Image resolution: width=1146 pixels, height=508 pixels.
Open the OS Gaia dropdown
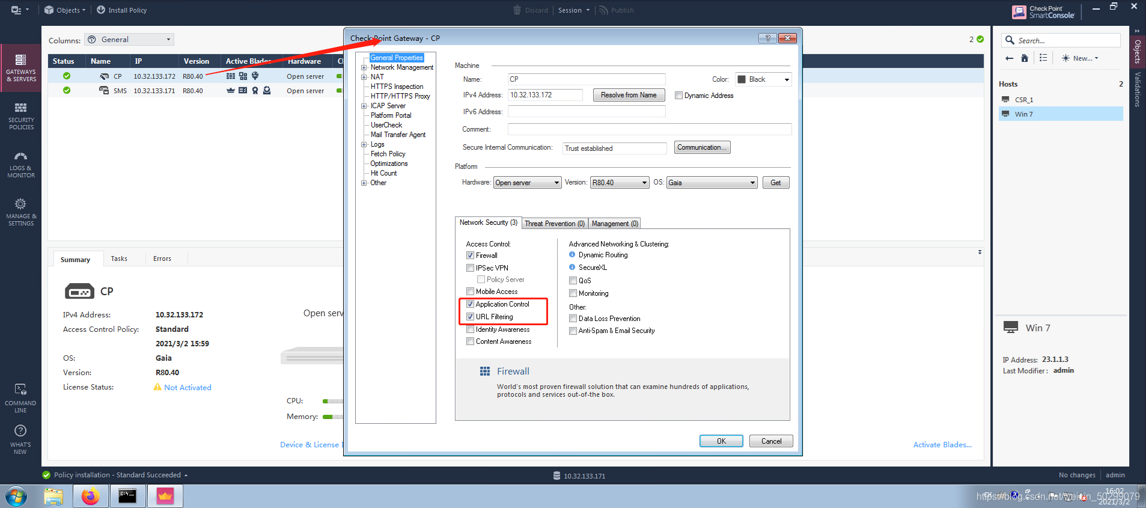[x=712, y=183]
